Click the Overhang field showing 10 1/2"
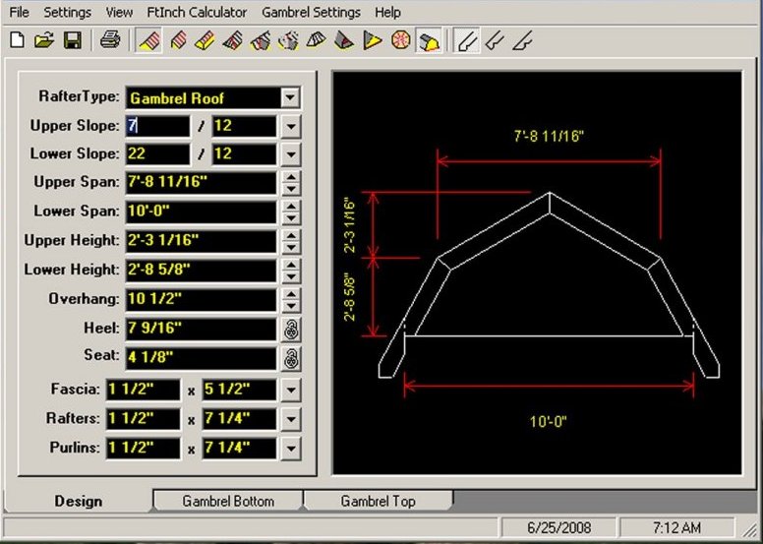The height and width of the screenshot is (544, 763). (201, 300)
